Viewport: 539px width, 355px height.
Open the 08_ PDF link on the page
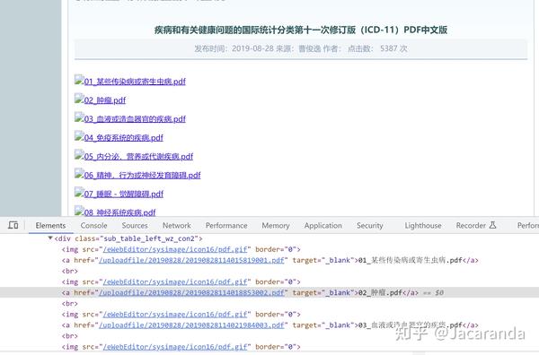120,212
